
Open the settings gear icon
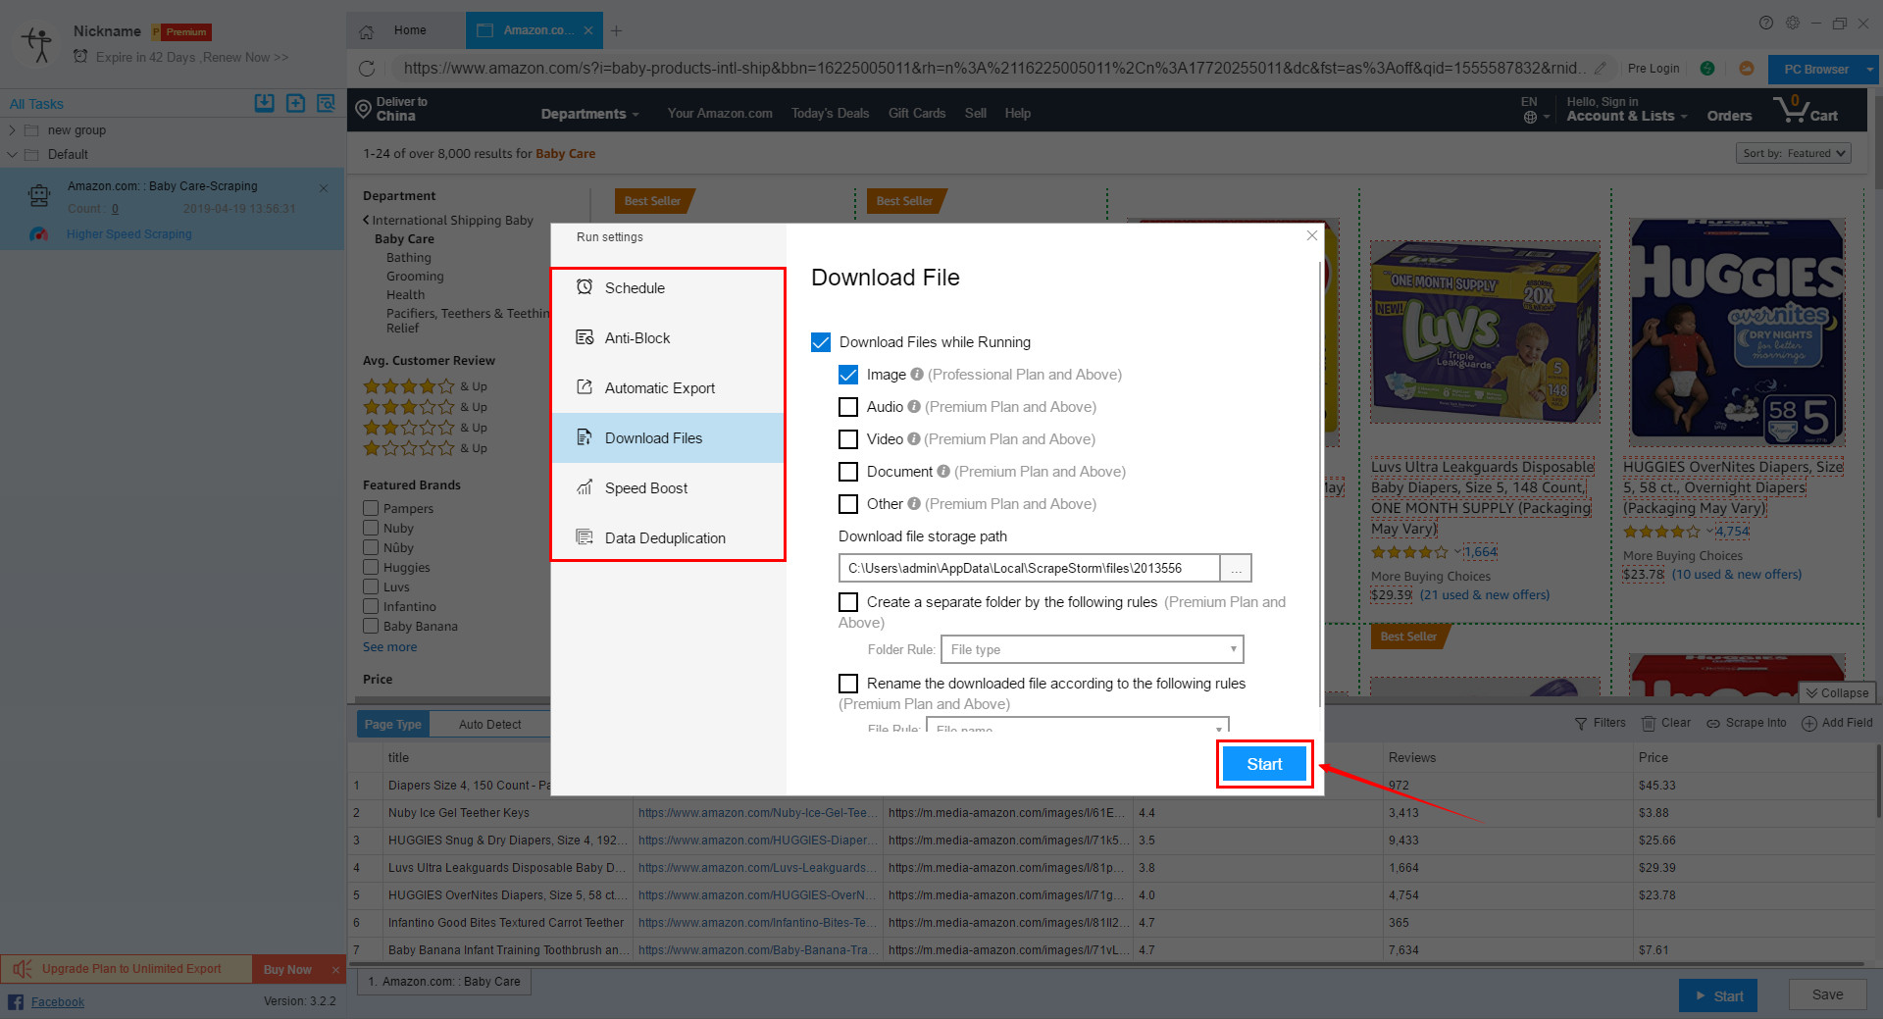[x=1793, y=23]
